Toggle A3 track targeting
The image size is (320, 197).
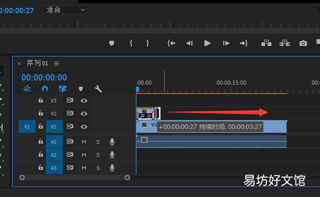(54, 168)
